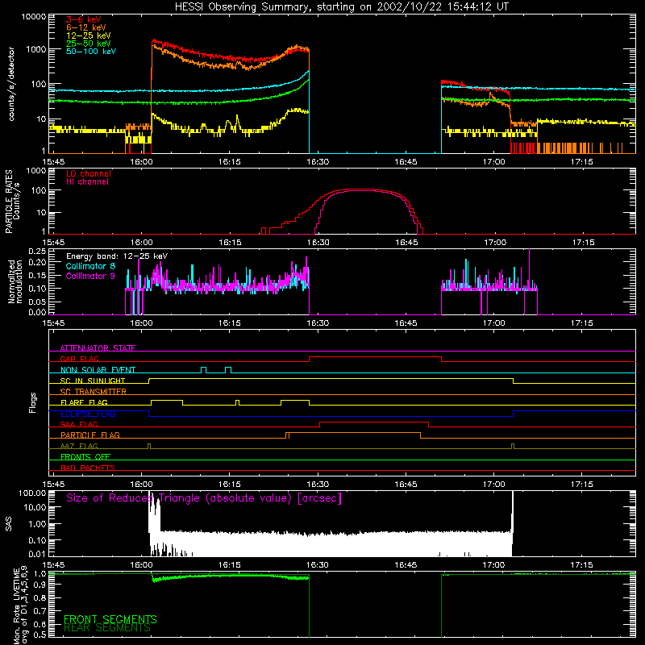Image resolution: width=645 pixels, height=645 pixels.
Task: Select the REAR SEGMENTS legend label
Action: click(107, 628)
